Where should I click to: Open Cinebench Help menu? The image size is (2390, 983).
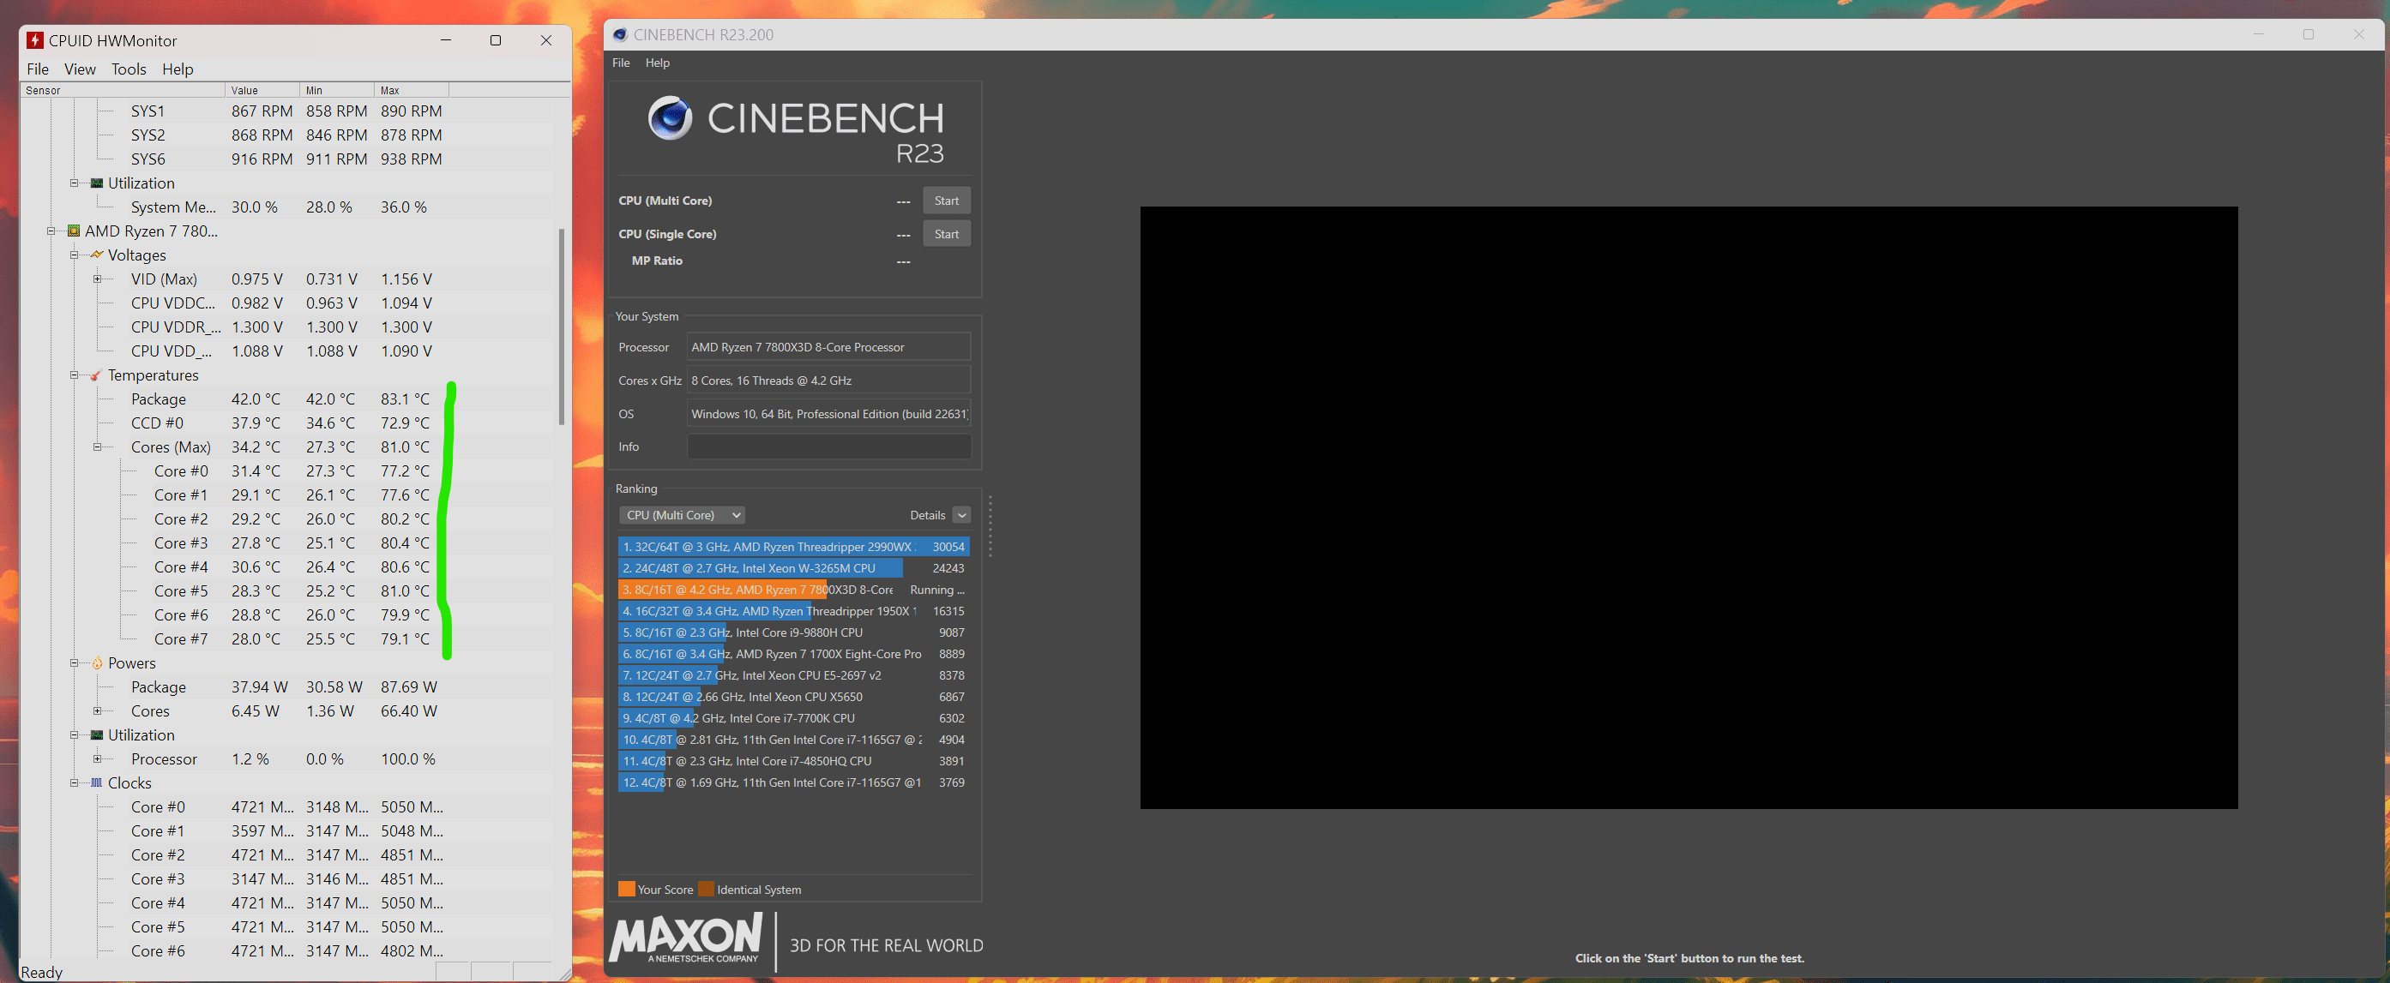[657, 62]
